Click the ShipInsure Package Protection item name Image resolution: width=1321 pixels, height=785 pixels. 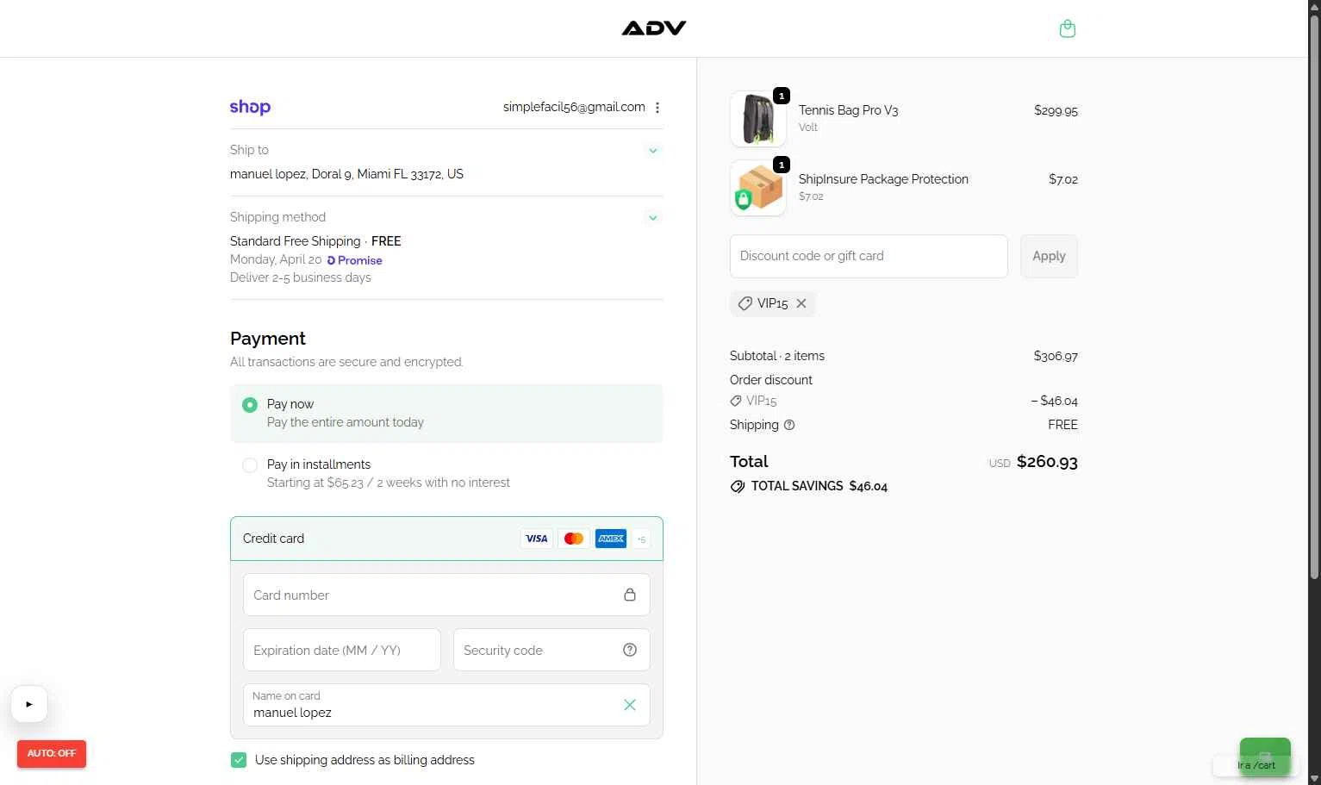[883, 179]
